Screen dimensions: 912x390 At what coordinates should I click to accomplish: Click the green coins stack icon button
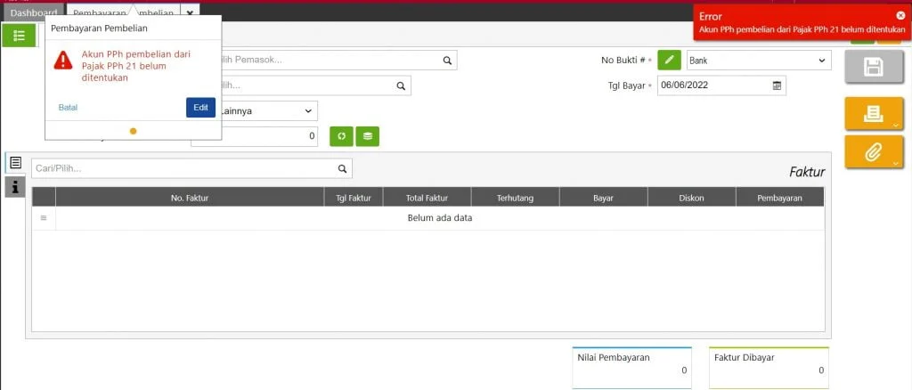pos(367,136)
